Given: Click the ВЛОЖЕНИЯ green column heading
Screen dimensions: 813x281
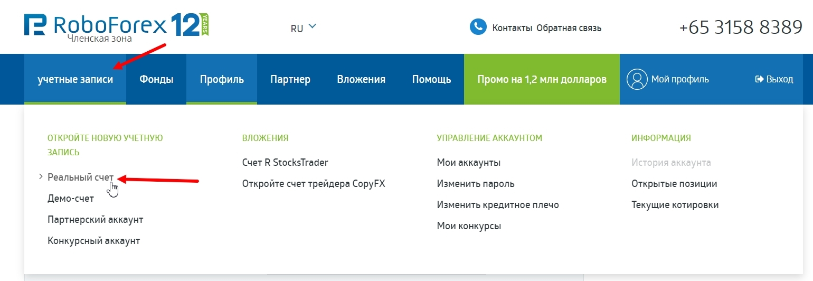Looking at the screenshot, I should pyautogui.click(x=265, y=138).
